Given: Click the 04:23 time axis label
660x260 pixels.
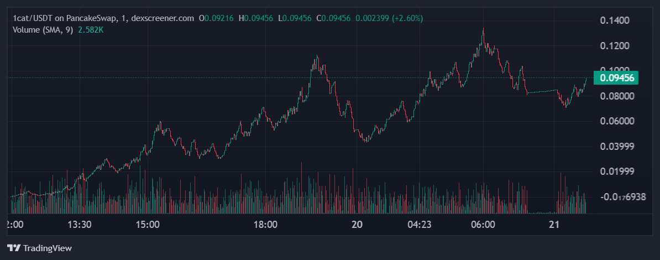Looking at the screenshot, I should pyautogui.click(x=420, y=225).
